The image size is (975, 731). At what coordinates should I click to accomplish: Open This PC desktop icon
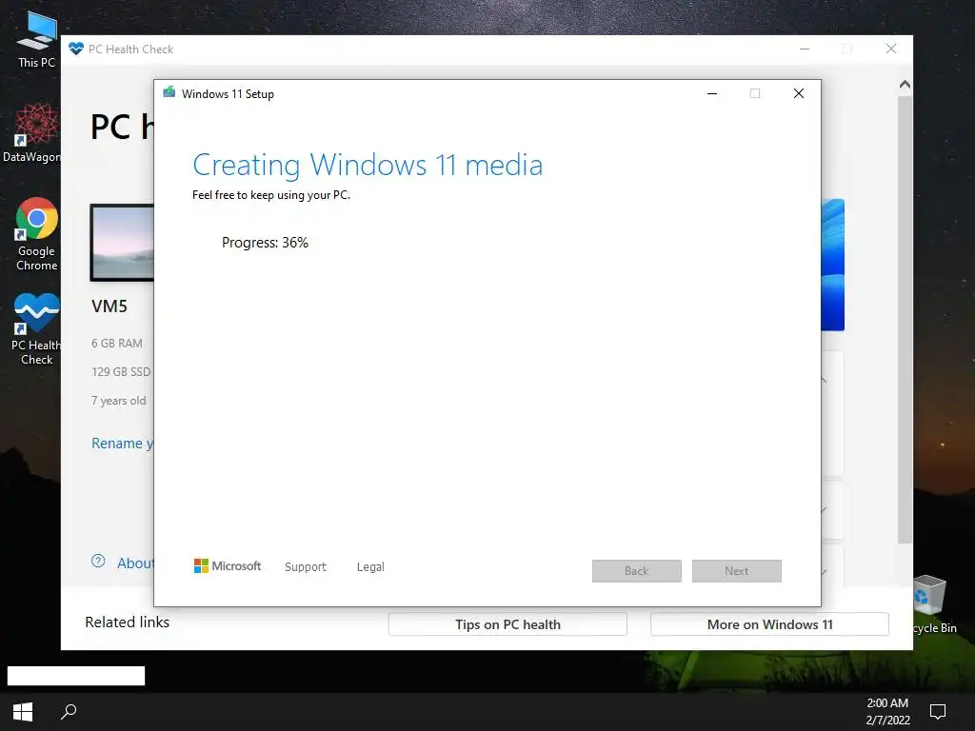36,38
